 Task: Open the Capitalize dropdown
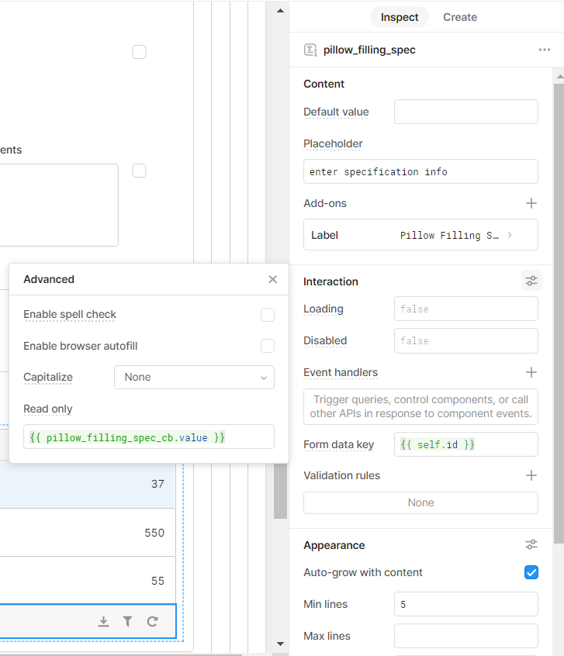coord(194,378)
